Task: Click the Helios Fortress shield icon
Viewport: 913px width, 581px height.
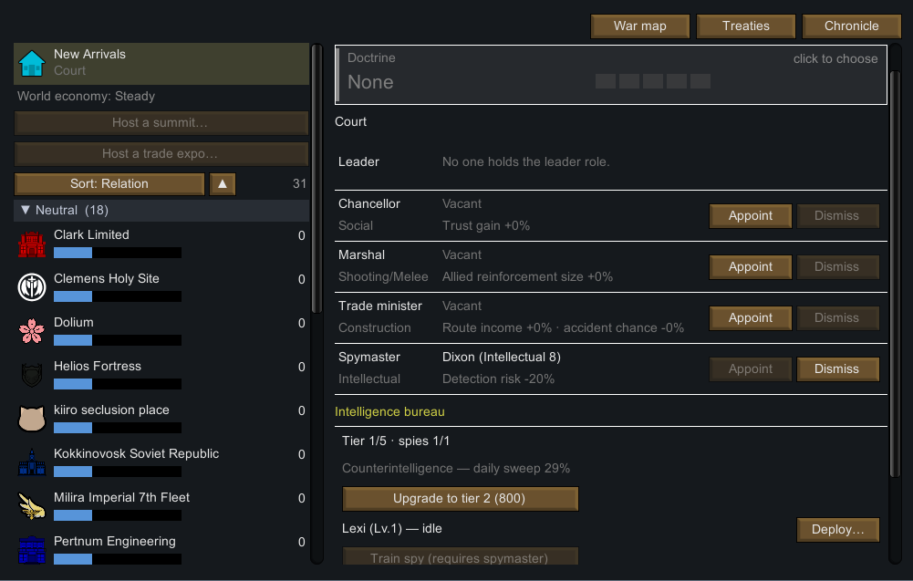Action: [x=31, y=375]
